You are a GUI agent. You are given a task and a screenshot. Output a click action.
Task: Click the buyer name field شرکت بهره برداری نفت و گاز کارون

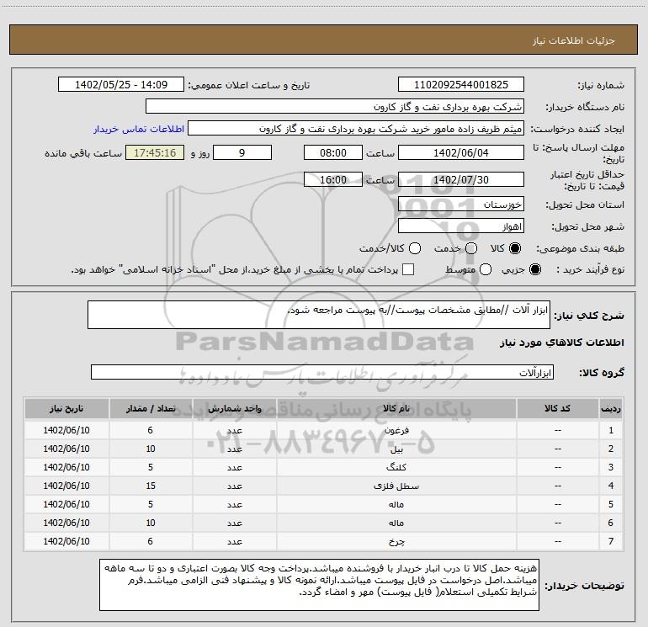(x=335, y=107)
